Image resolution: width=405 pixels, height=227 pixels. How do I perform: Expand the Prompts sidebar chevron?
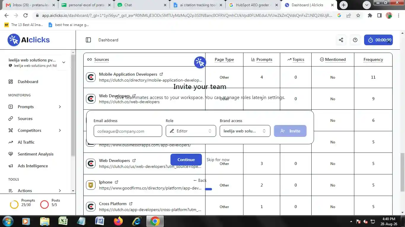click(x=60, y=107)
